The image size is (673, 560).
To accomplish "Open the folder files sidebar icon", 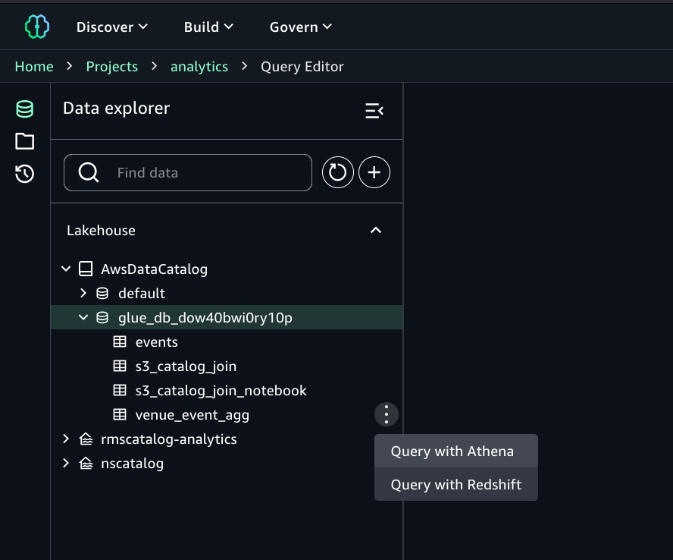I will [x=24, y=141].
